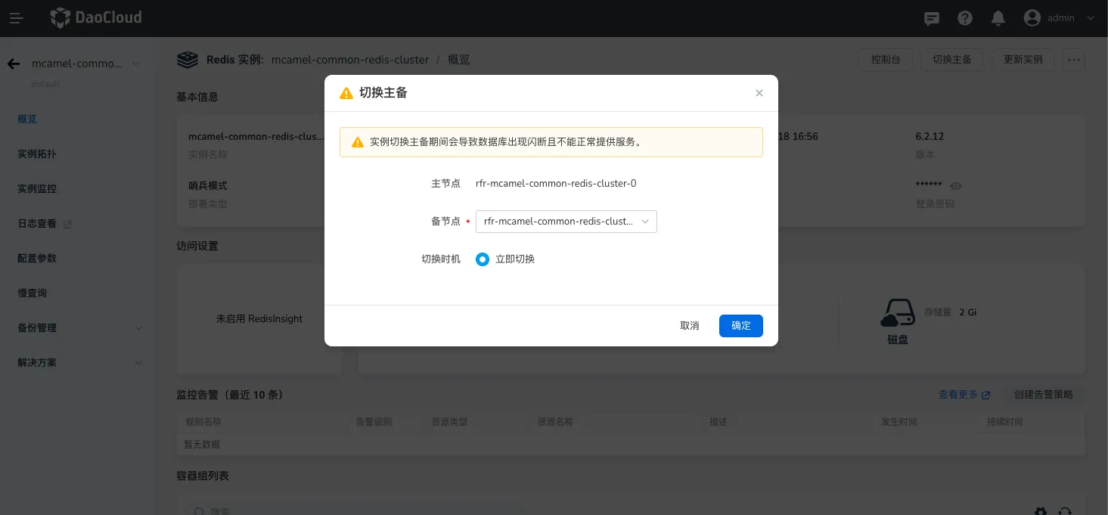Open the hamburger menu icon

coord(16,18)
